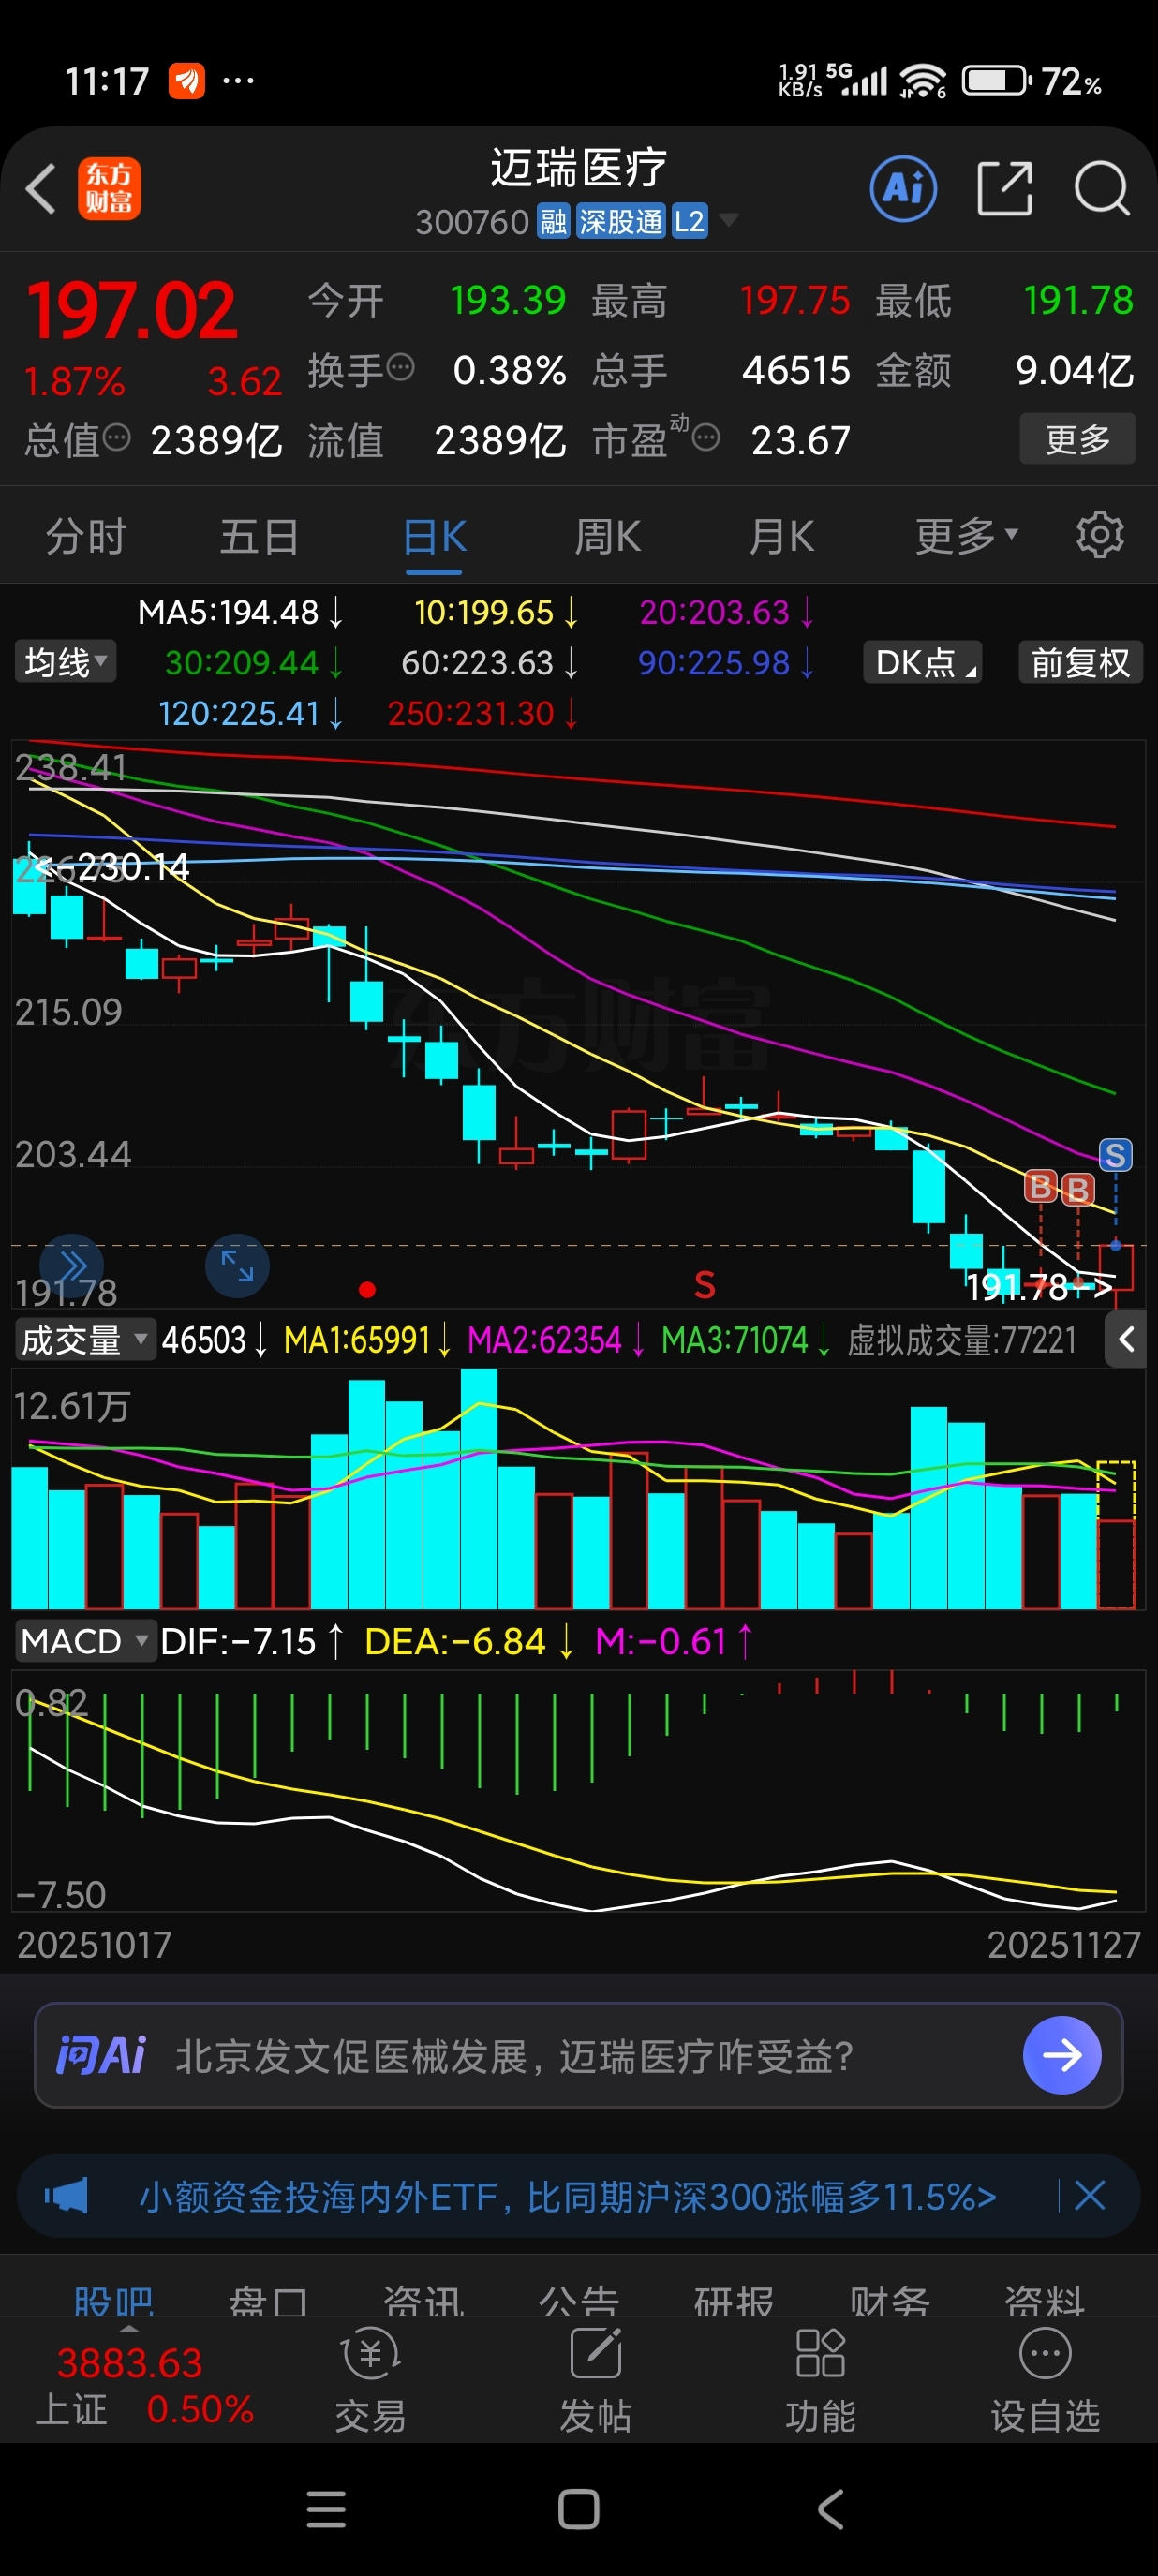Select the 日K daily candlestick tab
Screen dimensions: 1158x2576
click(x=434, y=537)
